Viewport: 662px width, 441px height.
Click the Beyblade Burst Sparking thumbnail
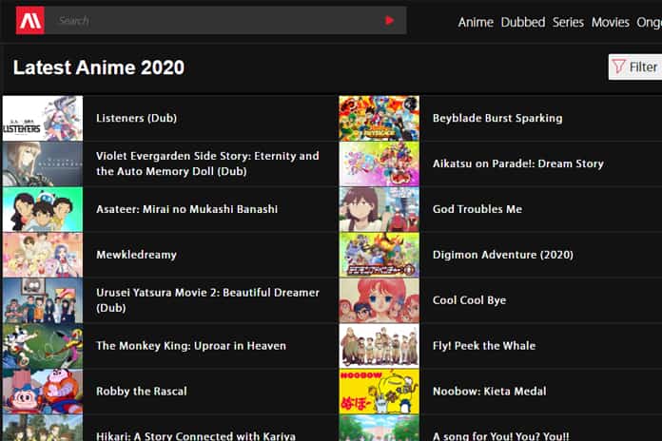pyautogui.click(x=380, y=118)
